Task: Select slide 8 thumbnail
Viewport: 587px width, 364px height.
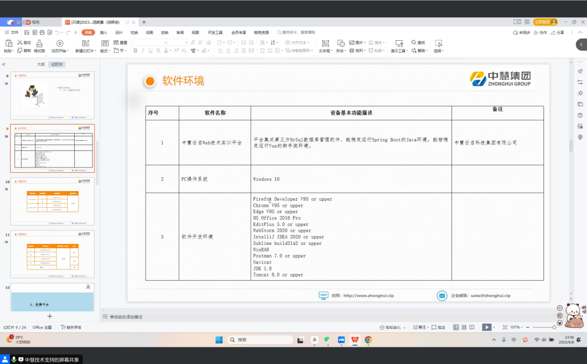Action: (x=53, y=96)
